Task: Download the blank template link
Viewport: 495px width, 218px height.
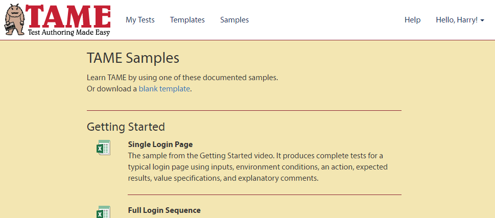Action: pos(164,89)
